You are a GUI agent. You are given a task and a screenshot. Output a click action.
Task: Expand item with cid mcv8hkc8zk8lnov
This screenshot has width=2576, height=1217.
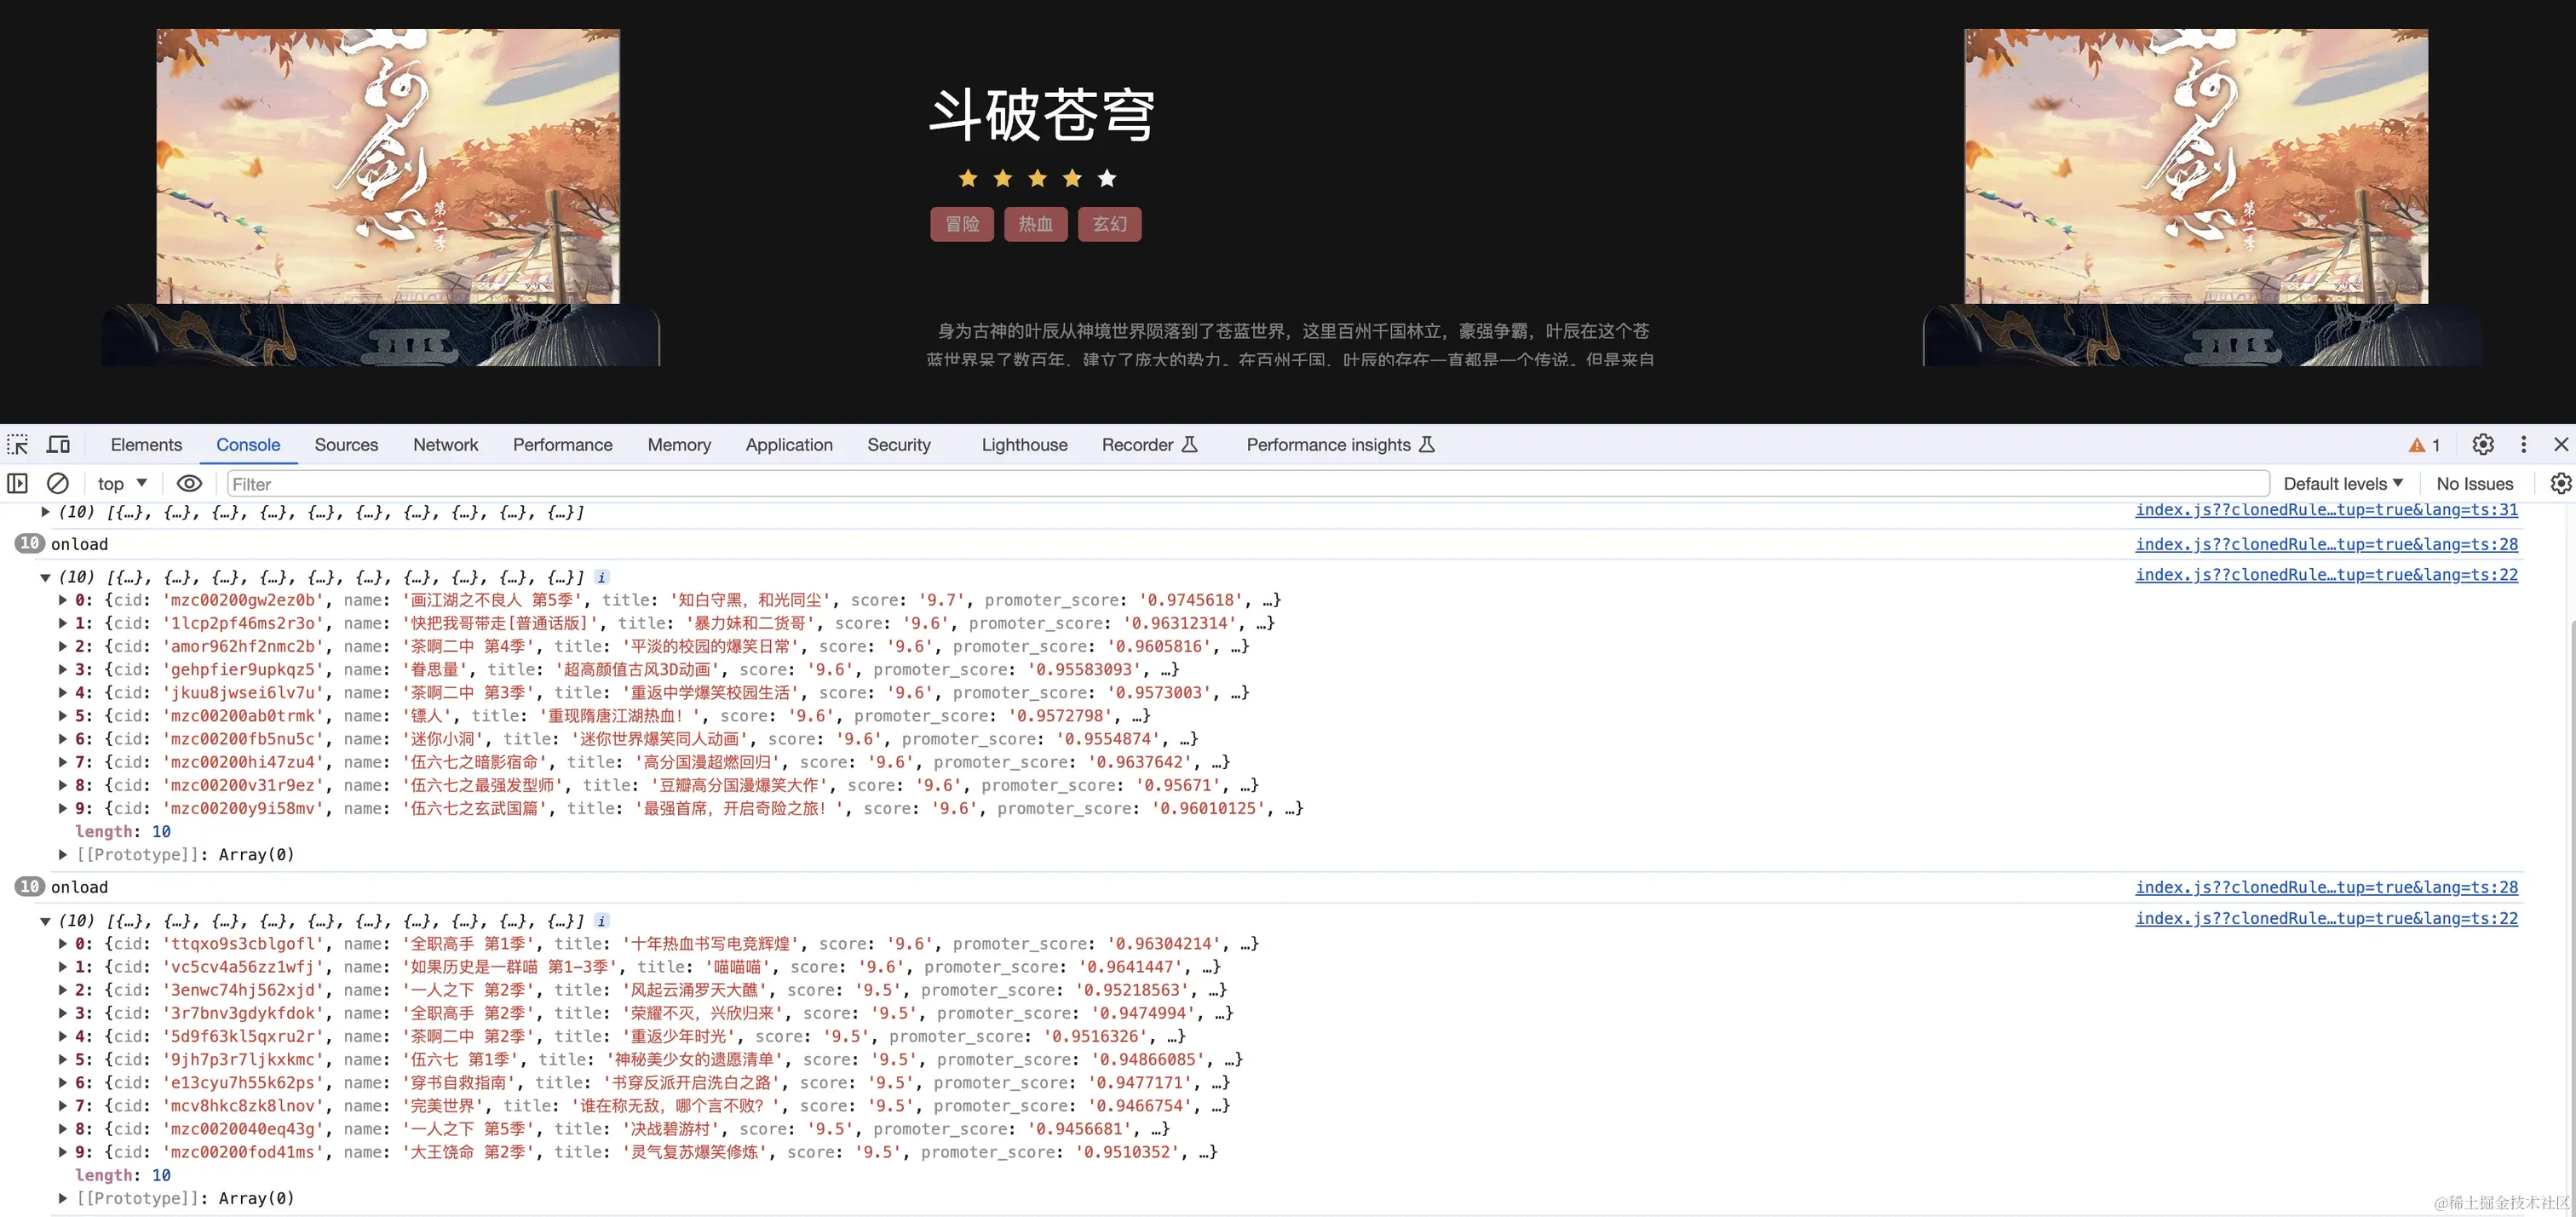coord(63,1106)
